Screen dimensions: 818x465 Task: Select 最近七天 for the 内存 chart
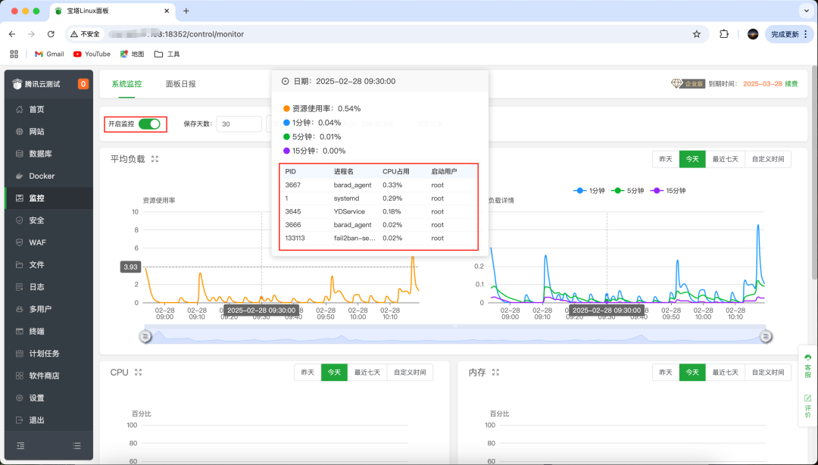725,372
